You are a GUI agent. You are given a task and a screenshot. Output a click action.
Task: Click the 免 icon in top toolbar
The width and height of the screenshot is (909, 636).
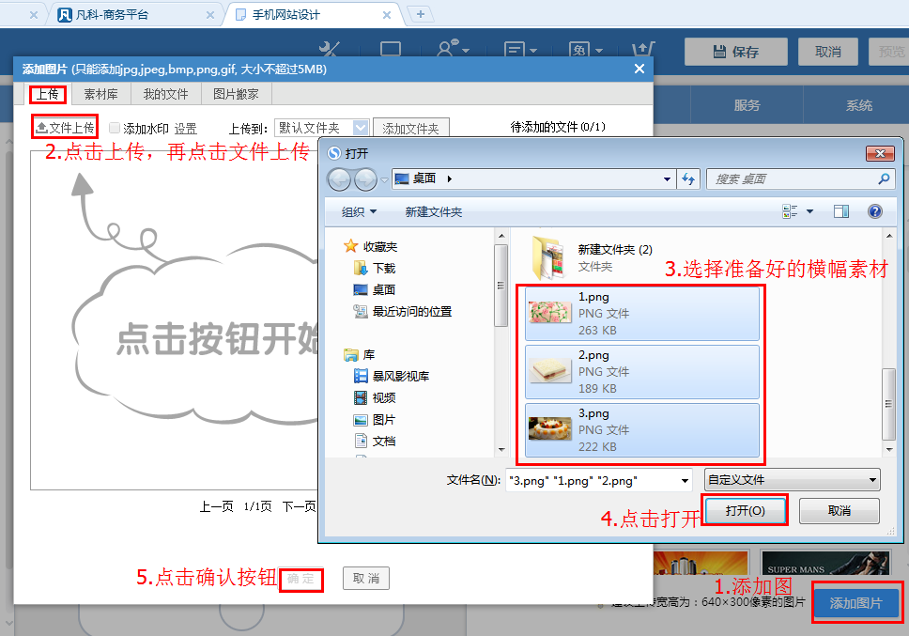579,50
